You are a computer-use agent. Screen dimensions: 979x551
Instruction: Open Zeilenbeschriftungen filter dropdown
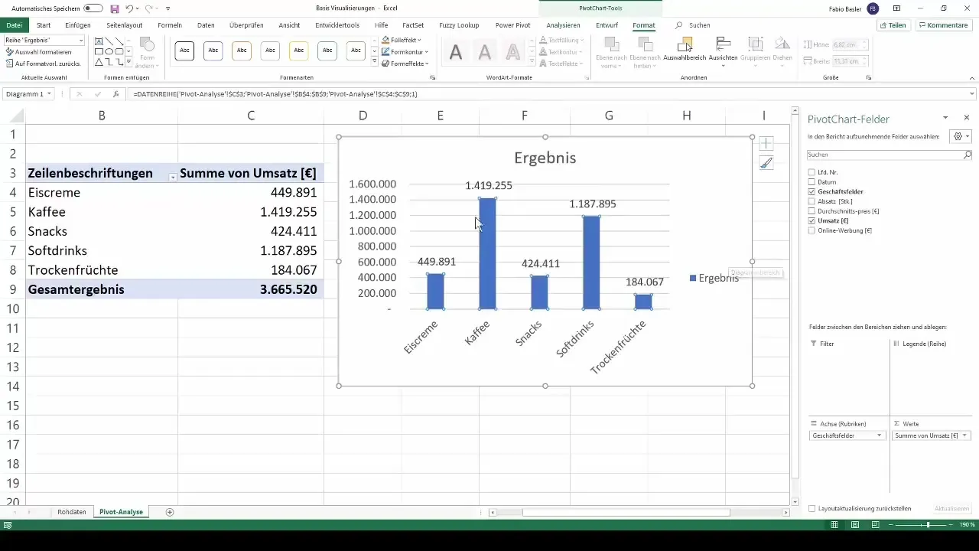pyautogui.click(x=173, y=177)
